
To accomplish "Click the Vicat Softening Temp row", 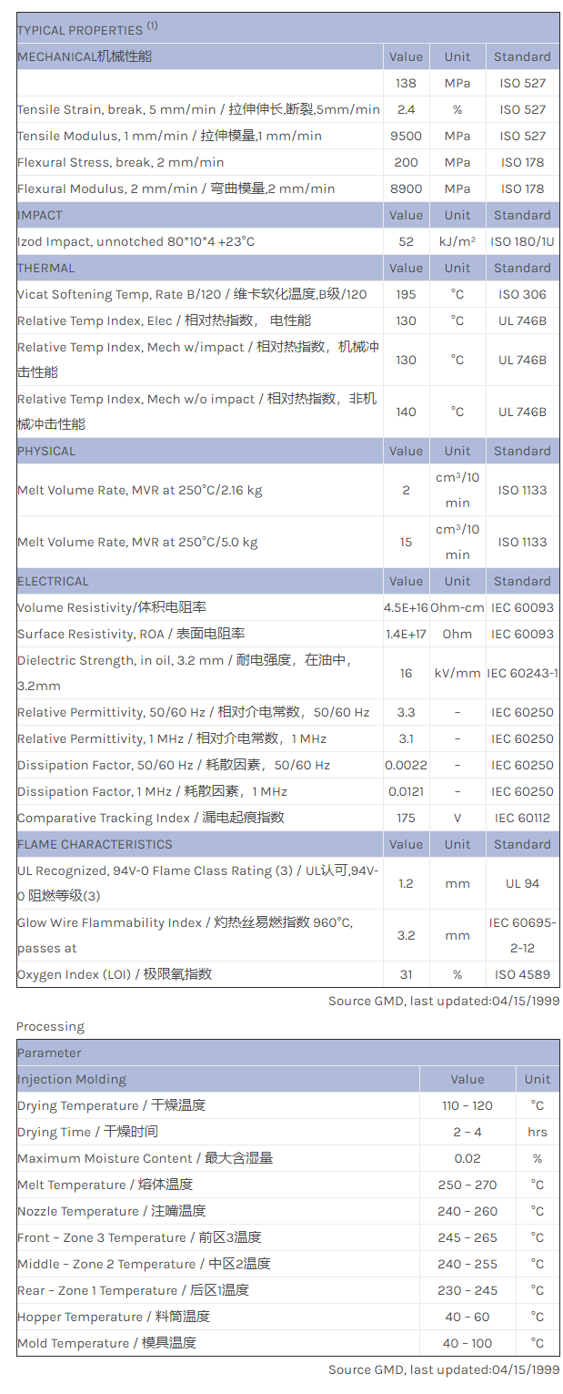I will [192, 294].
